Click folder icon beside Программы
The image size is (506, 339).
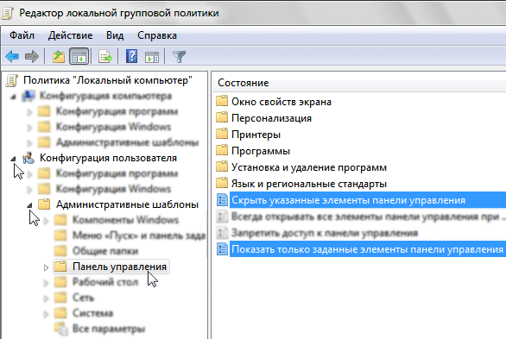[222, 150]
